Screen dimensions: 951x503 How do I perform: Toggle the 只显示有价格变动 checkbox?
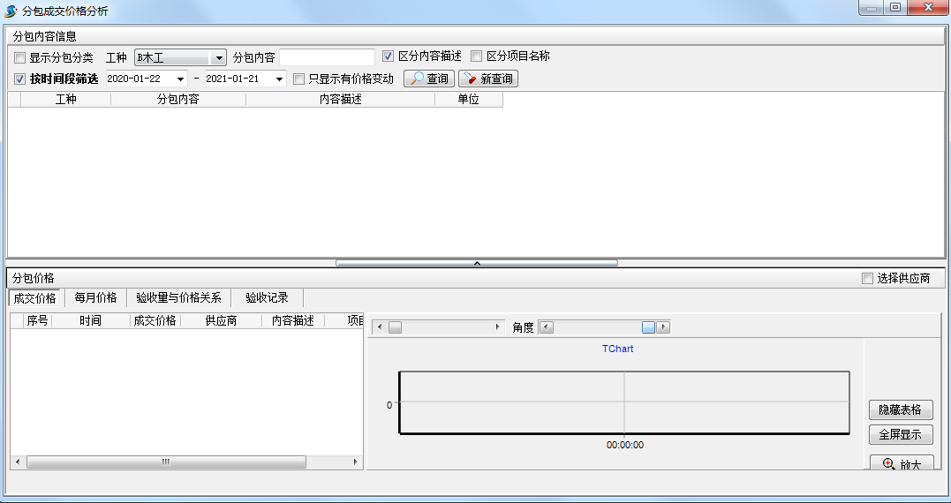point(299,79)
